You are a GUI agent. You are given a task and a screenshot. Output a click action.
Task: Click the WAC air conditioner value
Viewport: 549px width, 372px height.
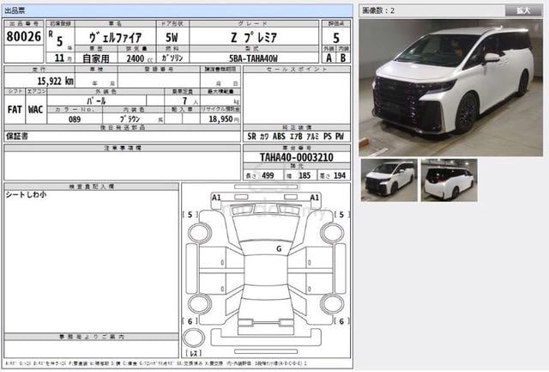pyautogui.click(x=36, y=110)
